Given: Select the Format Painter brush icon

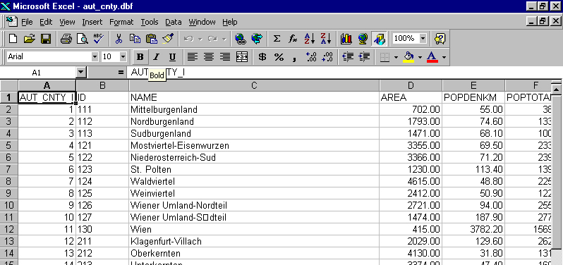Looking at the screenshot, I should coord(168,38).
